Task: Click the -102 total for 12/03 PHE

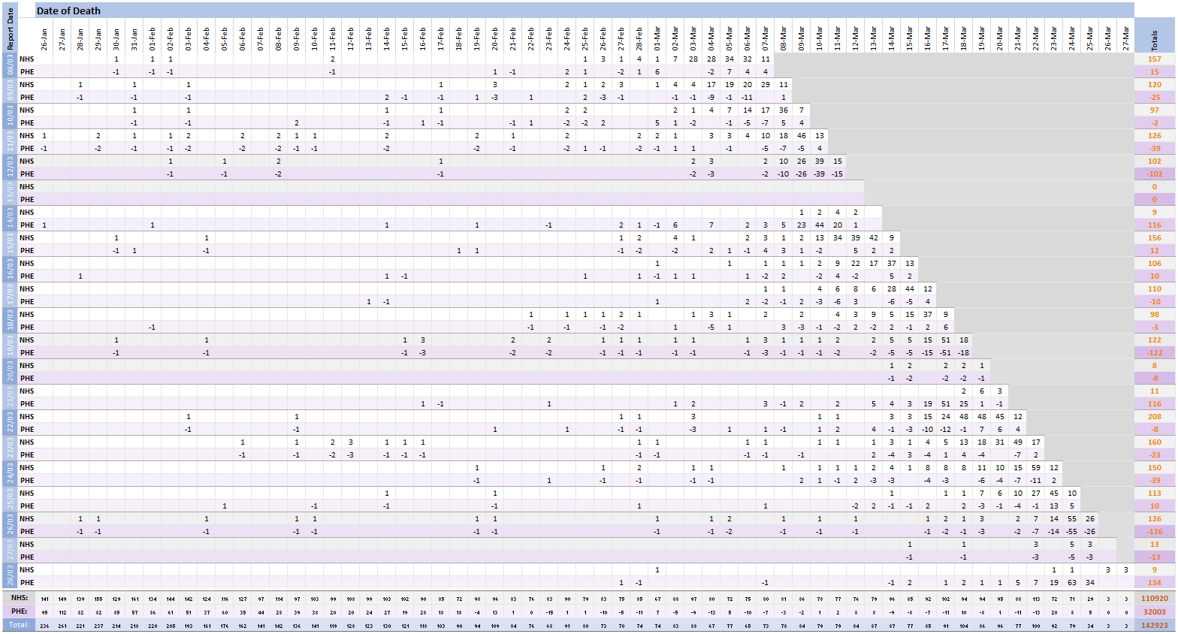Action: click(x=1155, y=174)
